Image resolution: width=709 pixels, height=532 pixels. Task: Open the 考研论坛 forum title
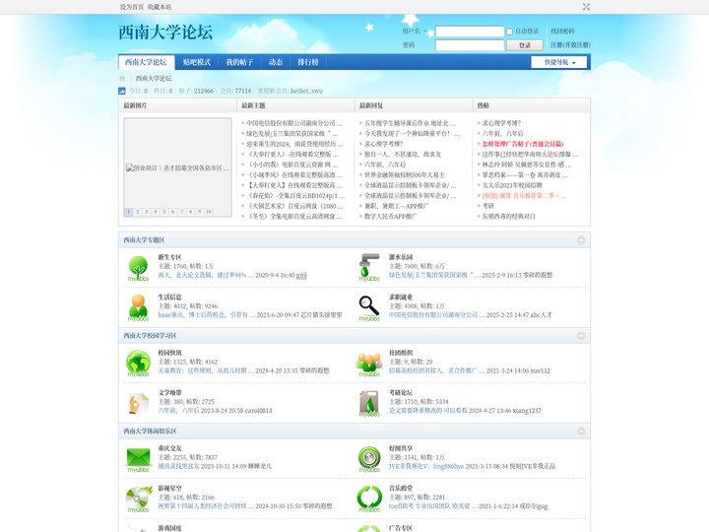pyautogui.click(x=401, y=393)
